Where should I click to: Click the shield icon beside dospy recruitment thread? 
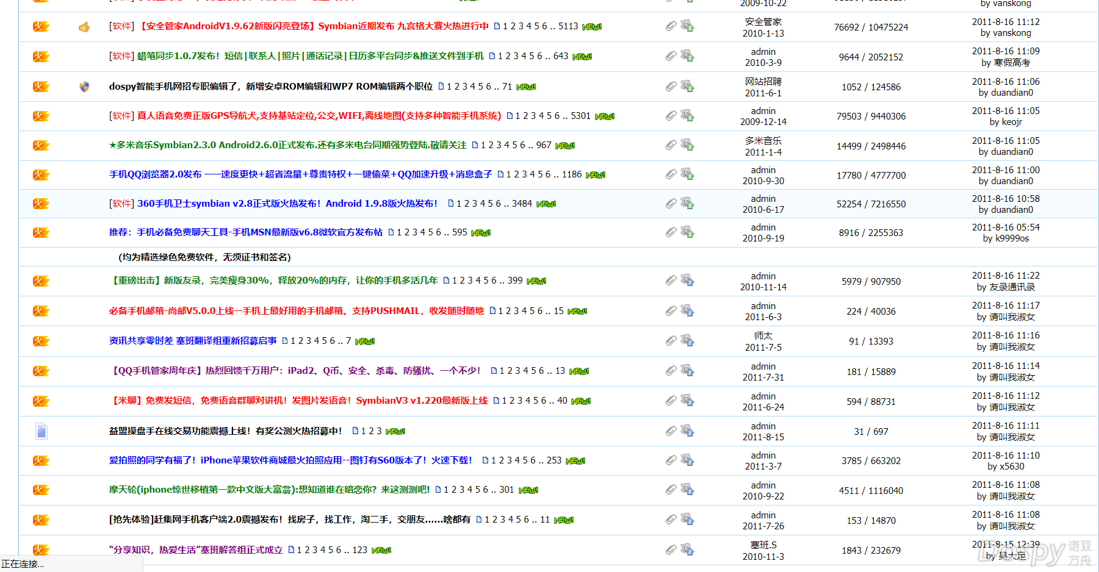84,87
